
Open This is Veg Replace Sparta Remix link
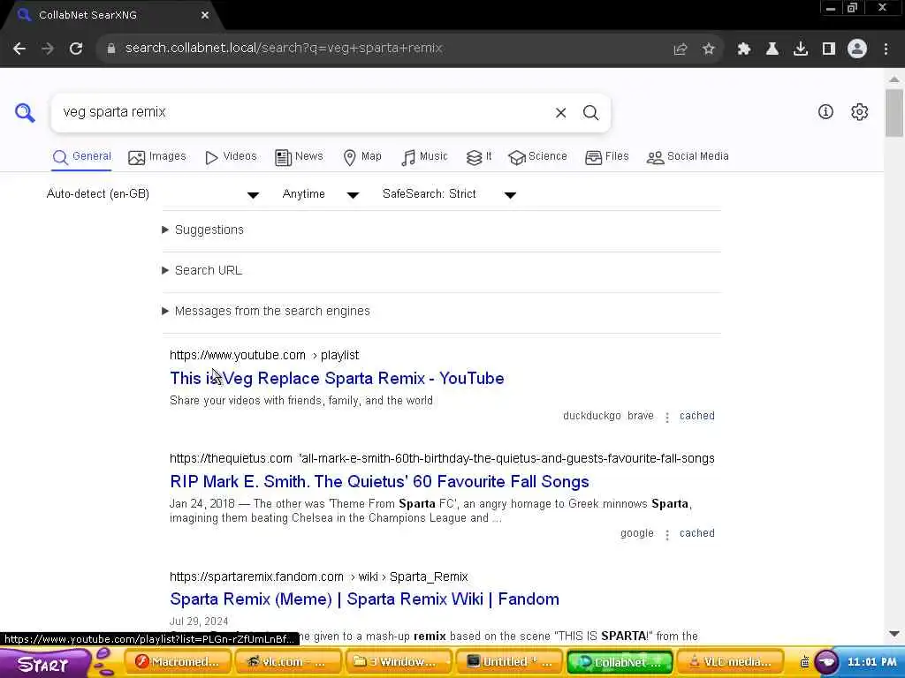(337, 379)
